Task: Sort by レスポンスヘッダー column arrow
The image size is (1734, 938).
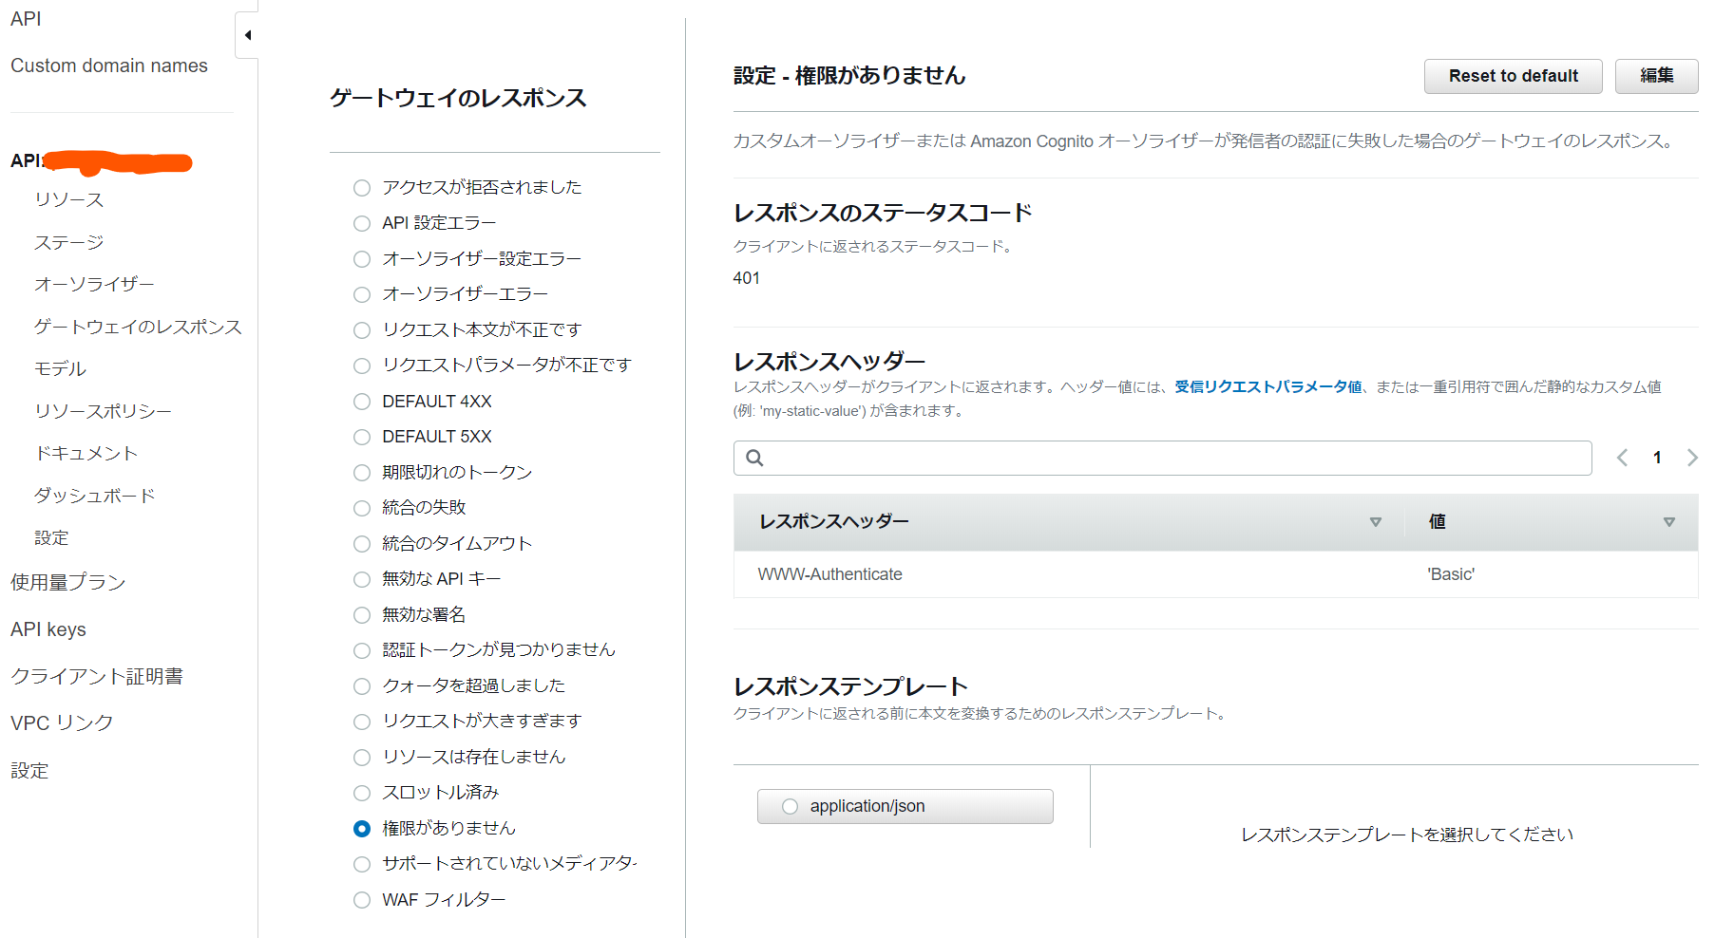Action: tap(1375, 522)
